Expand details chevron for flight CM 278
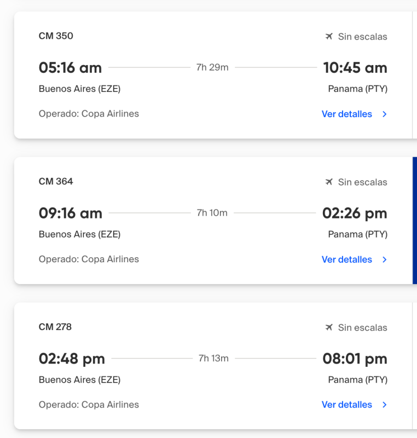Viewport: 417px width, 438px height. (x=385, y=405)
